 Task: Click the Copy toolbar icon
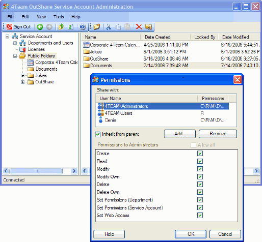pos(118,27)
